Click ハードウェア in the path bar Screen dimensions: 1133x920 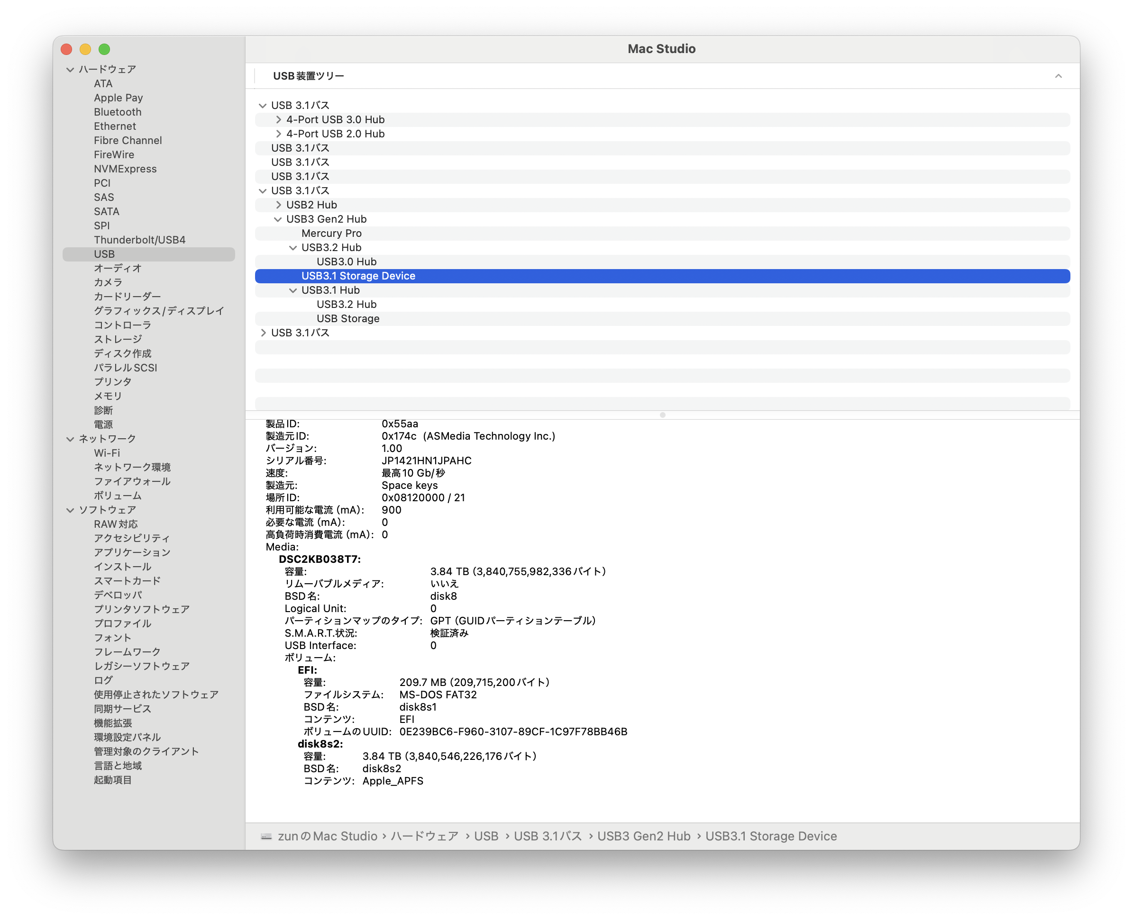(424, 836)
